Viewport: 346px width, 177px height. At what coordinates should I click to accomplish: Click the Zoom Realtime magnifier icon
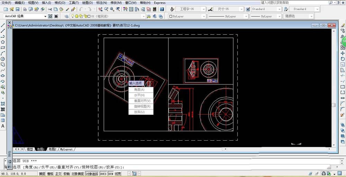[x=106, y=9]
